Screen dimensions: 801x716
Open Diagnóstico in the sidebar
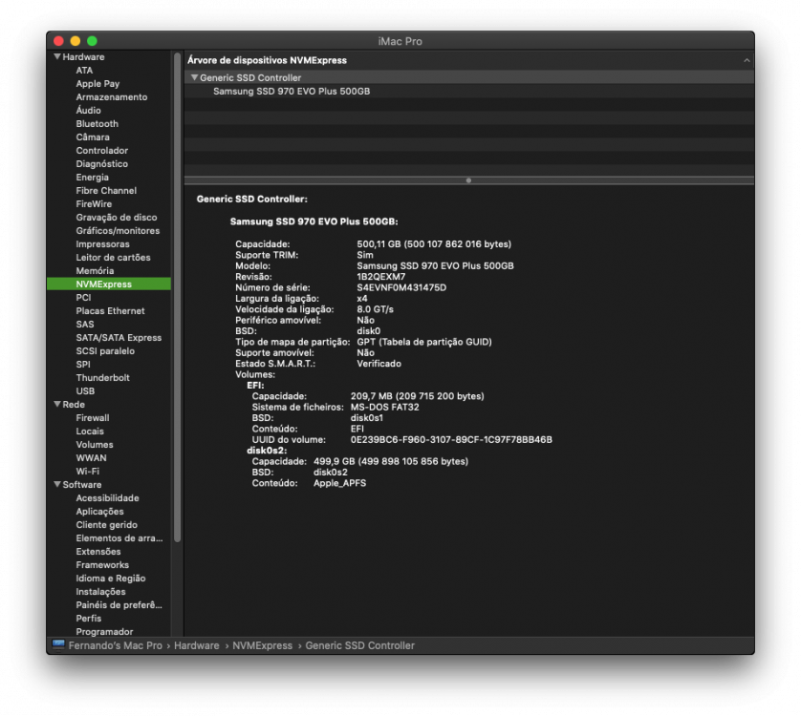[101, 164]
